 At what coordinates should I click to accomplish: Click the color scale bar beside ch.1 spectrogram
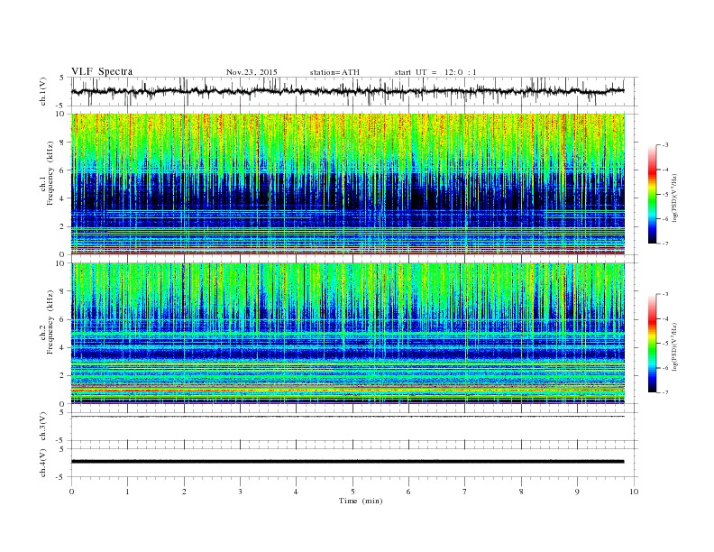[653, 194]
